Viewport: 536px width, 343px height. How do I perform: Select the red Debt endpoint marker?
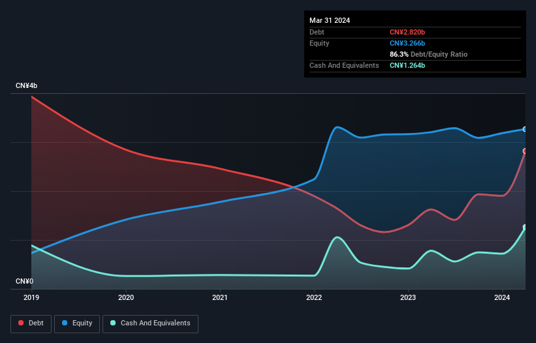click(x=525, y=151)
